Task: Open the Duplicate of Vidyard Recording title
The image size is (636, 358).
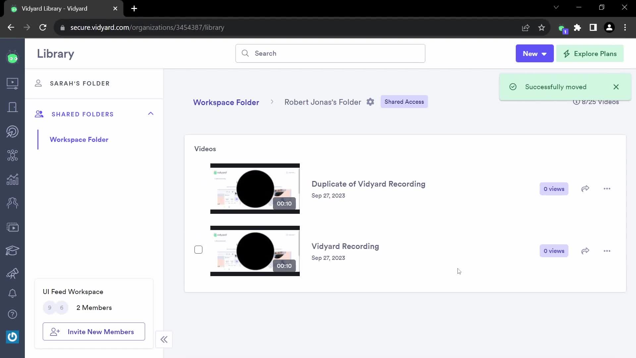Action: tap(368, 184)
